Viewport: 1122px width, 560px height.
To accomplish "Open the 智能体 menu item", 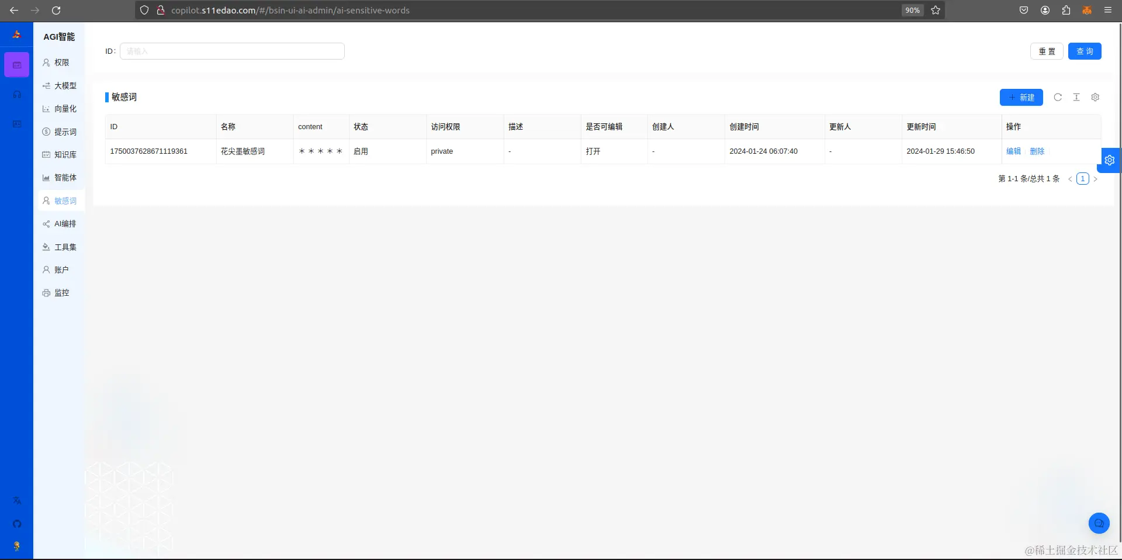I will [x=61, y=178].
